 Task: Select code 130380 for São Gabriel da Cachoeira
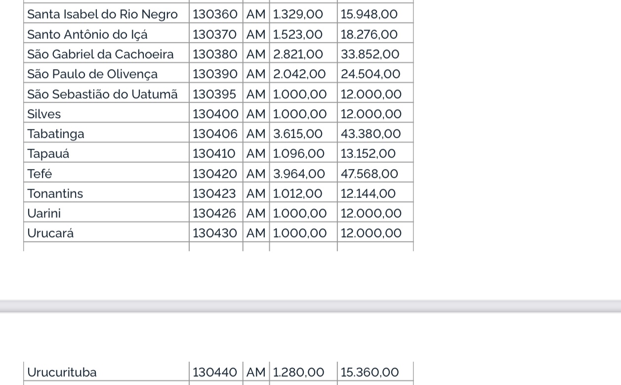[x=215, y=54]
